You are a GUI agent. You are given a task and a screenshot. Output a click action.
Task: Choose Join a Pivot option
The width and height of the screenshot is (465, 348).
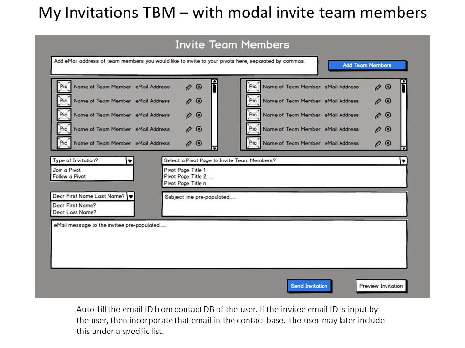click(x=67, y=170)
